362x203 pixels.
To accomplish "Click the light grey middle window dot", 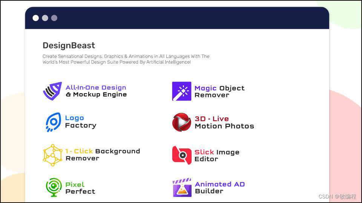I will pos(45,18).
